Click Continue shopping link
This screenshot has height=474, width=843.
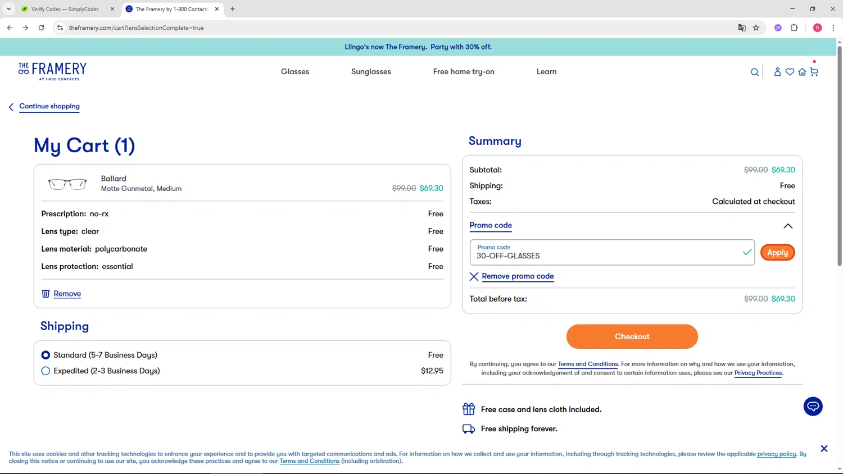coord(49,106)
